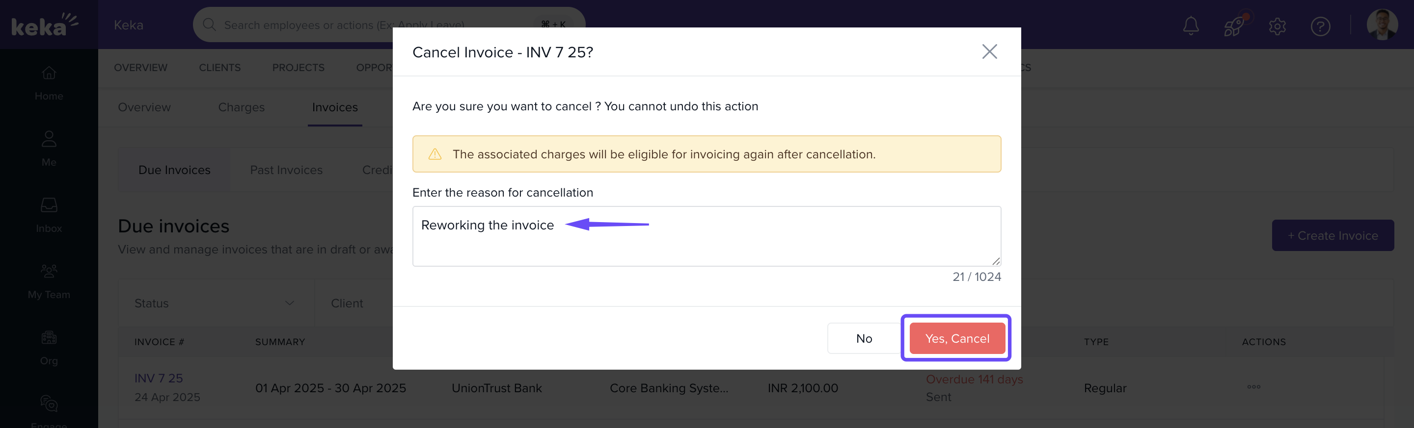Open the rocket updates icon
The image size is (1414, 428).
point(1233,26)
